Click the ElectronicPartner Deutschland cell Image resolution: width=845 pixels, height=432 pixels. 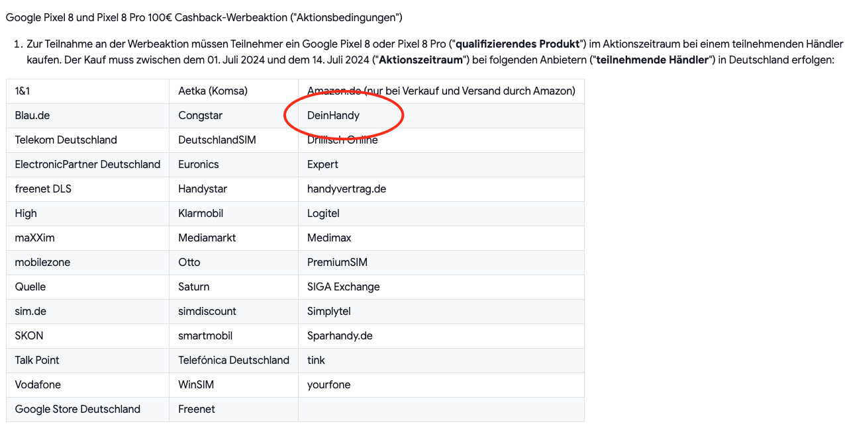pos(87,164)
